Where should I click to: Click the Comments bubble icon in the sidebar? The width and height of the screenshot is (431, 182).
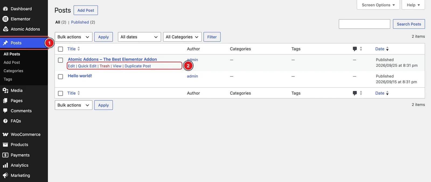5,111
